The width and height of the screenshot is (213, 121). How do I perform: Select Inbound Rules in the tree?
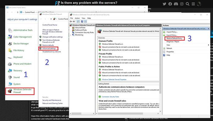coord(80,28)
